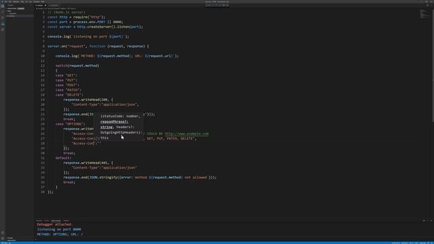Click 'METHOD: OPTIONS; URL: /' console line
Screen dimensions: 434x244
60,235
